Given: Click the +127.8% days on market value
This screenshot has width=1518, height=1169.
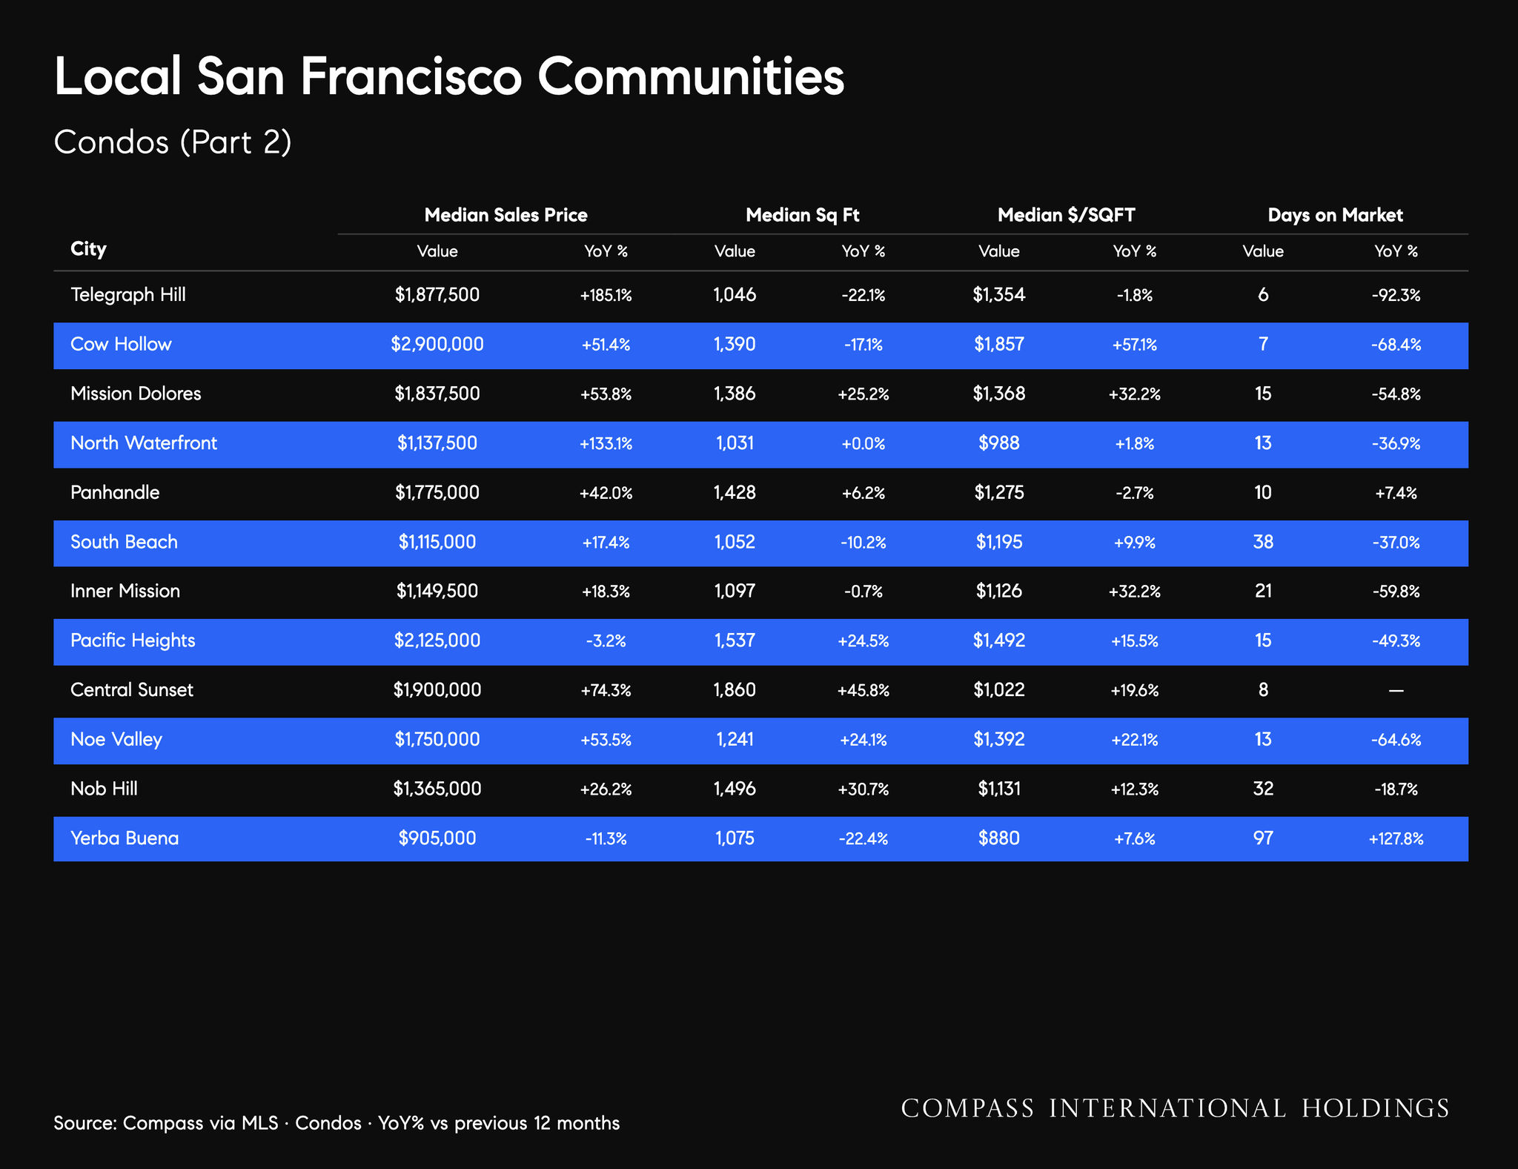Looking at the screenshot, I should coord(1396,838).
